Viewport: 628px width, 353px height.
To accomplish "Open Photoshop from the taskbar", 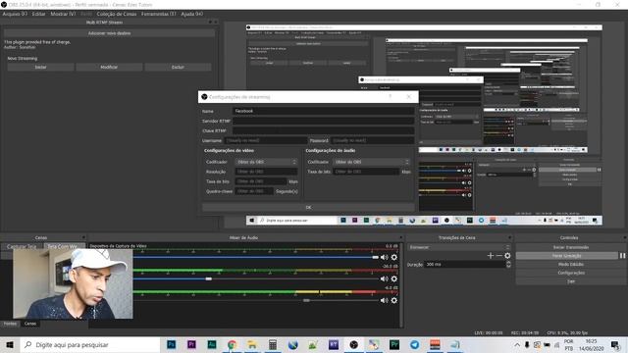I will tap(171, 344).
